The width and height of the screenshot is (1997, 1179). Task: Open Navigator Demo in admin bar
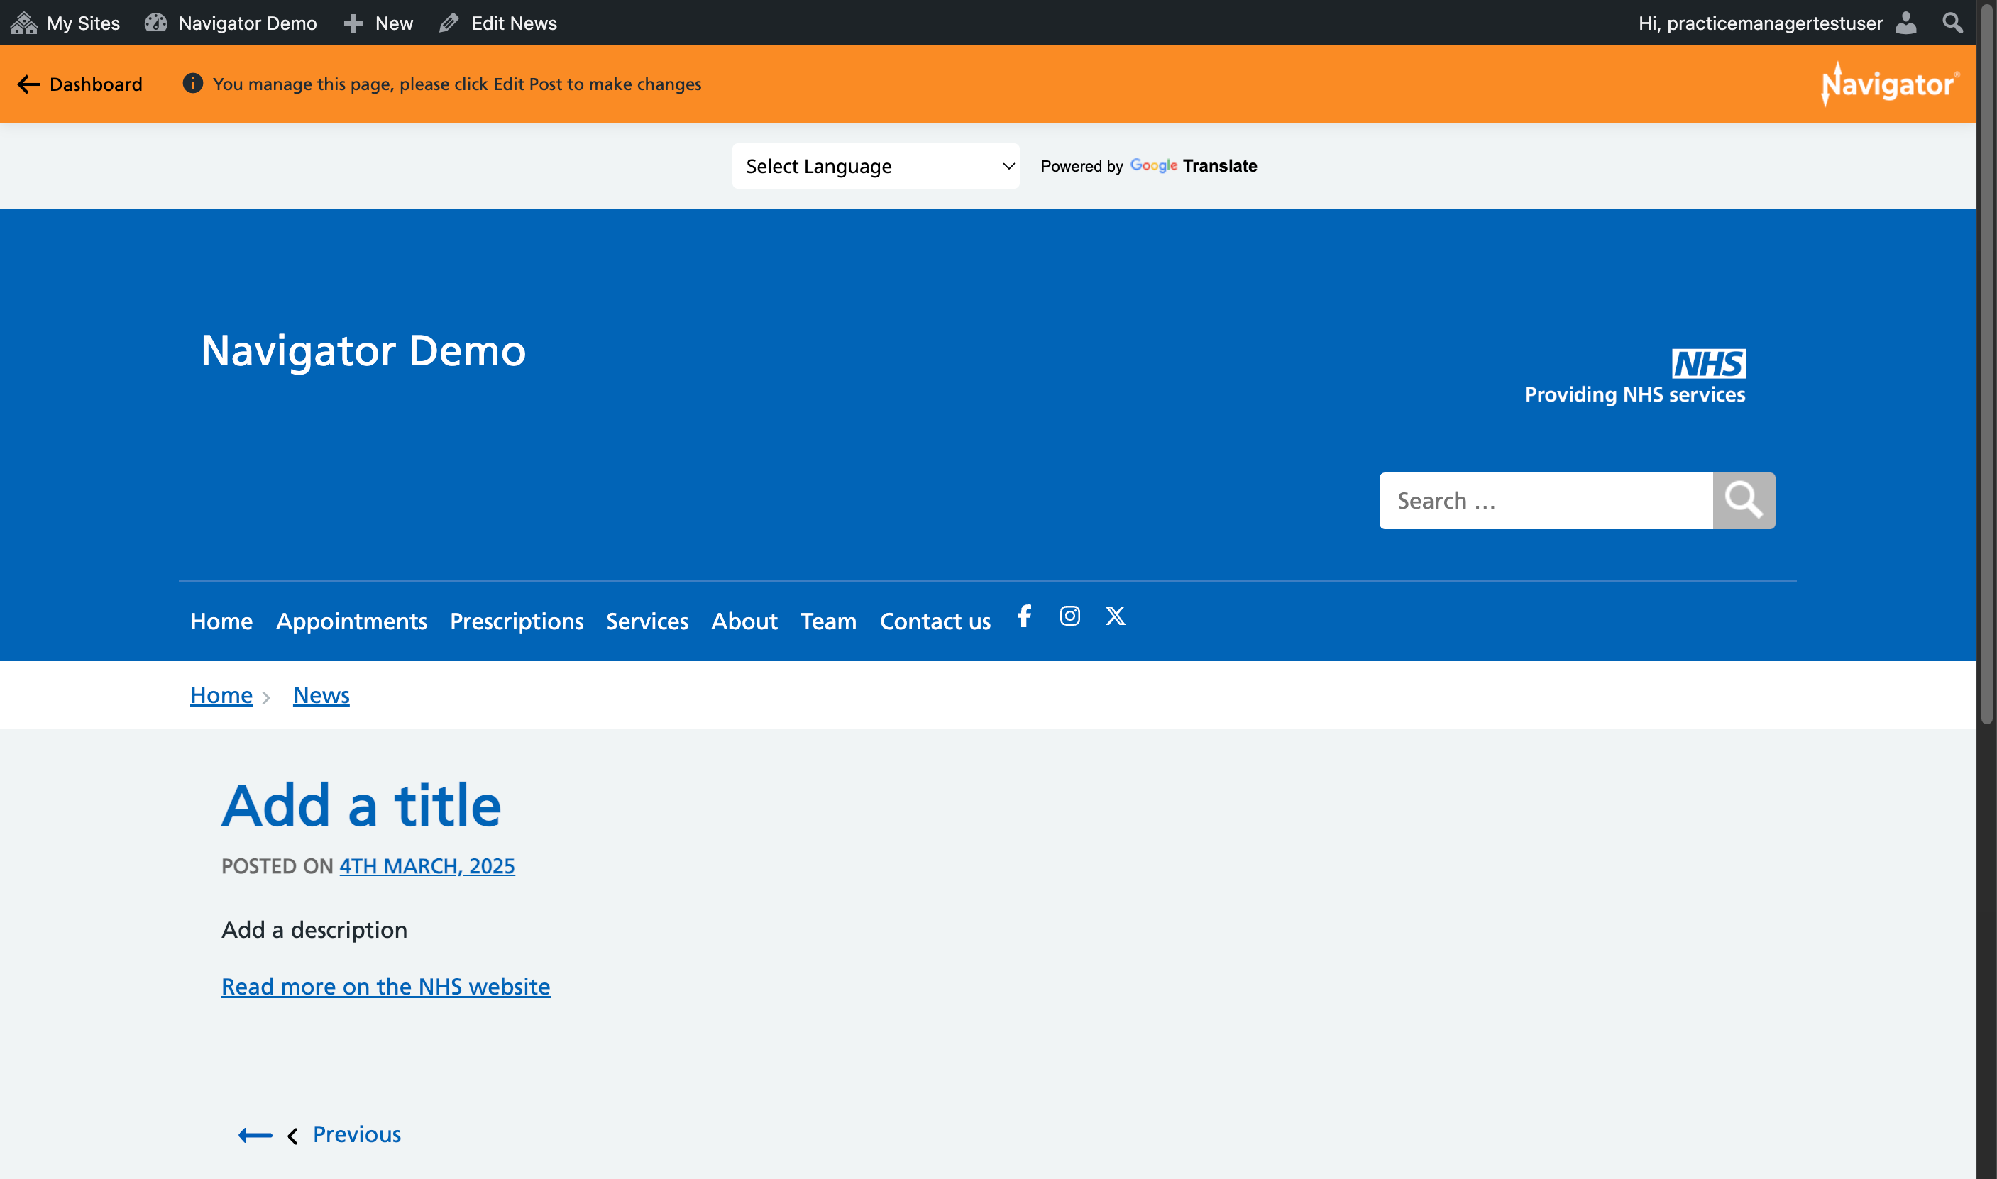coord(231,23)
